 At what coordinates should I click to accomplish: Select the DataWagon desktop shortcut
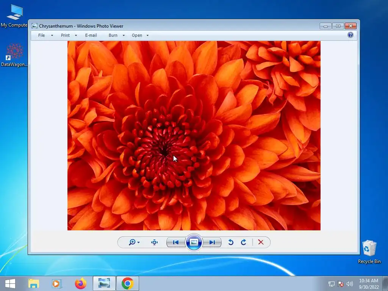pos(14,55)
